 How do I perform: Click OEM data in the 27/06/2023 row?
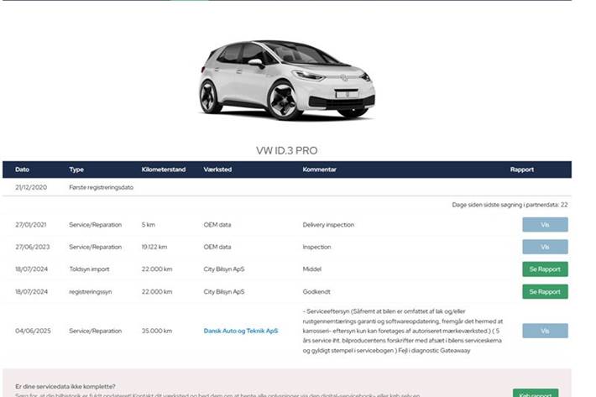pos(217,247)
